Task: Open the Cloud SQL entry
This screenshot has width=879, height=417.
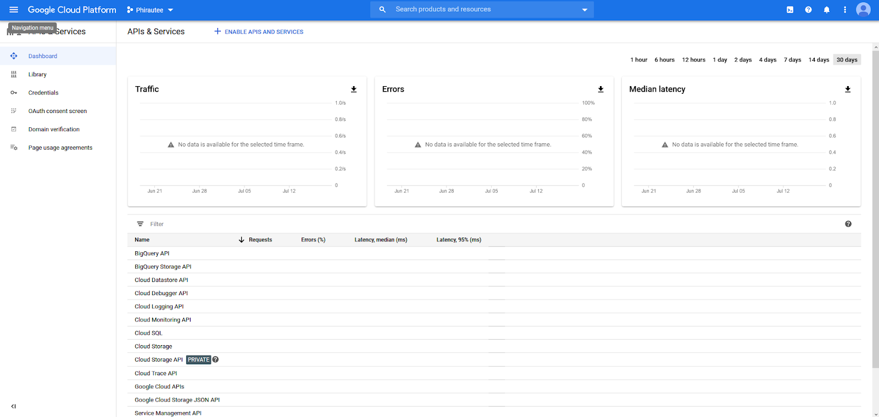Action: pyautogui.click(x=148, y=333)
